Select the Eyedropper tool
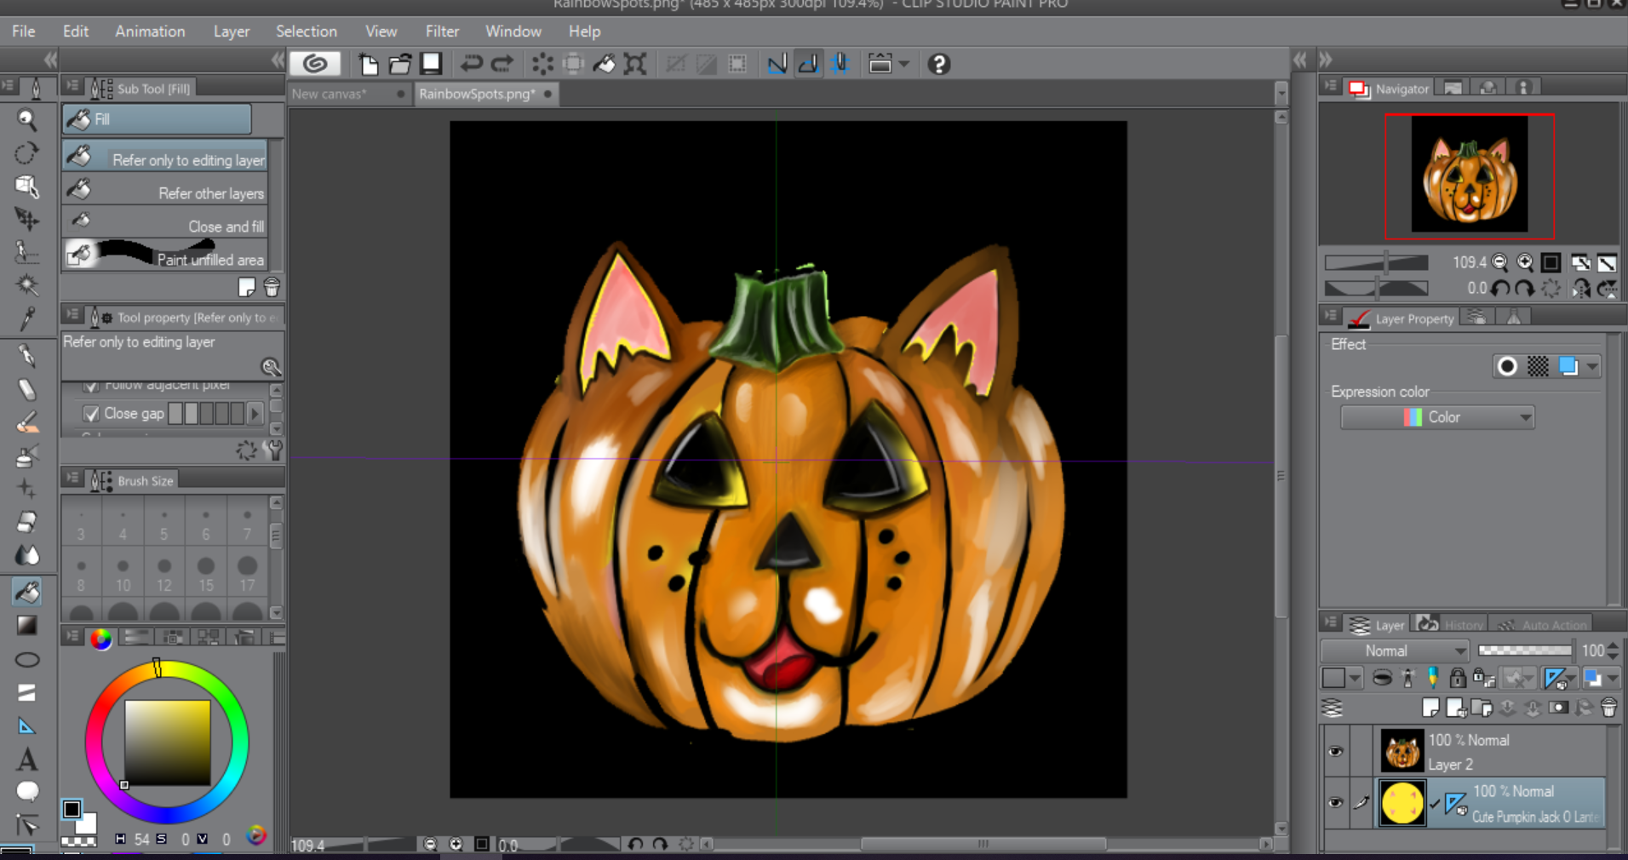 (x=26, y=319)
